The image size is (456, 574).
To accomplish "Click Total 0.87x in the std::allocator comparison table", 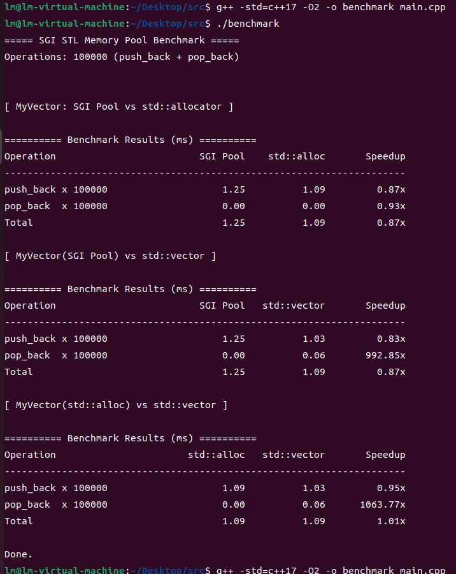I will click(391, 223).
